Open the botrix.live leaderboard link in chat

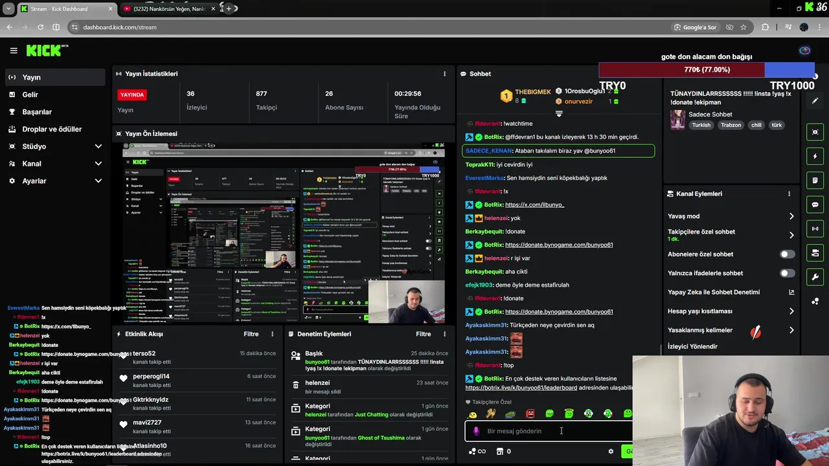coord(521,388)
